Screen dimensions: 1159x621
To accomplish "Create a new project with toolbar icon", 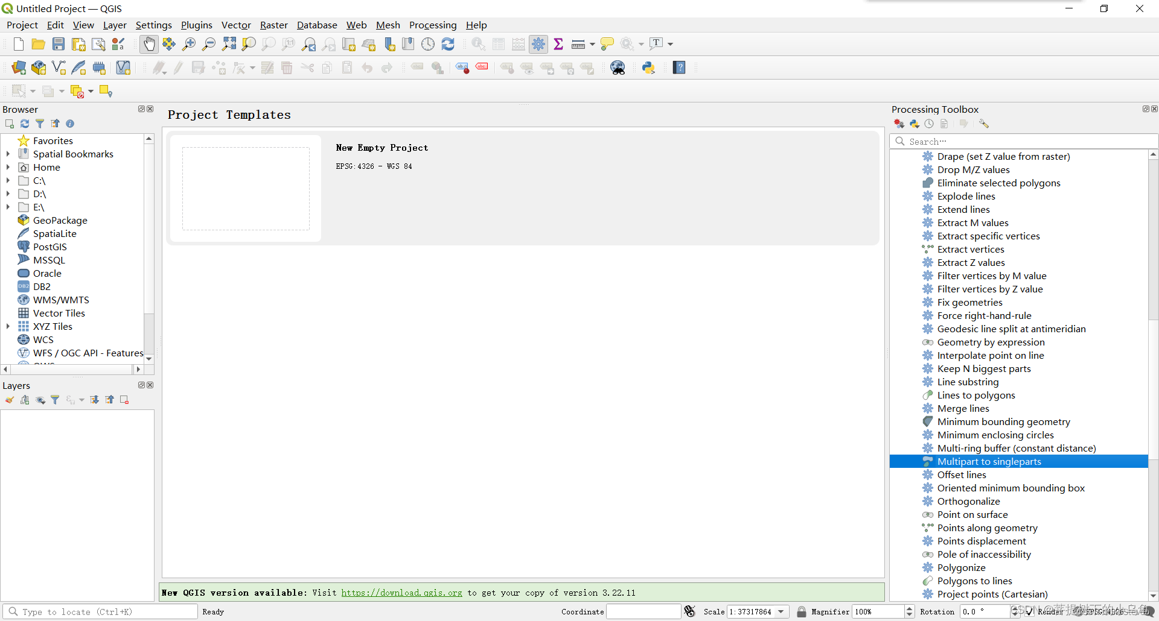I will click(18, 44).
